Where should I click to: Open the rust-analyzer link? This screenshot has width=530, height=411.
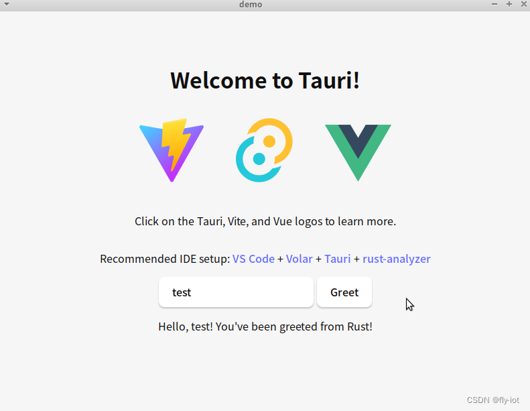(x=397, y=259)
